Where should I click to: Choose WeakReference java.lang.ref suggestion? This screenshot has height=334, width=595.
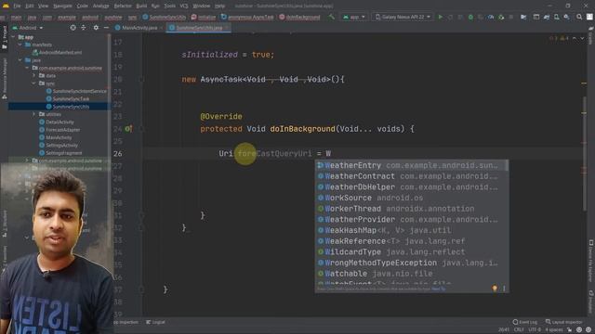pos(412,241)
